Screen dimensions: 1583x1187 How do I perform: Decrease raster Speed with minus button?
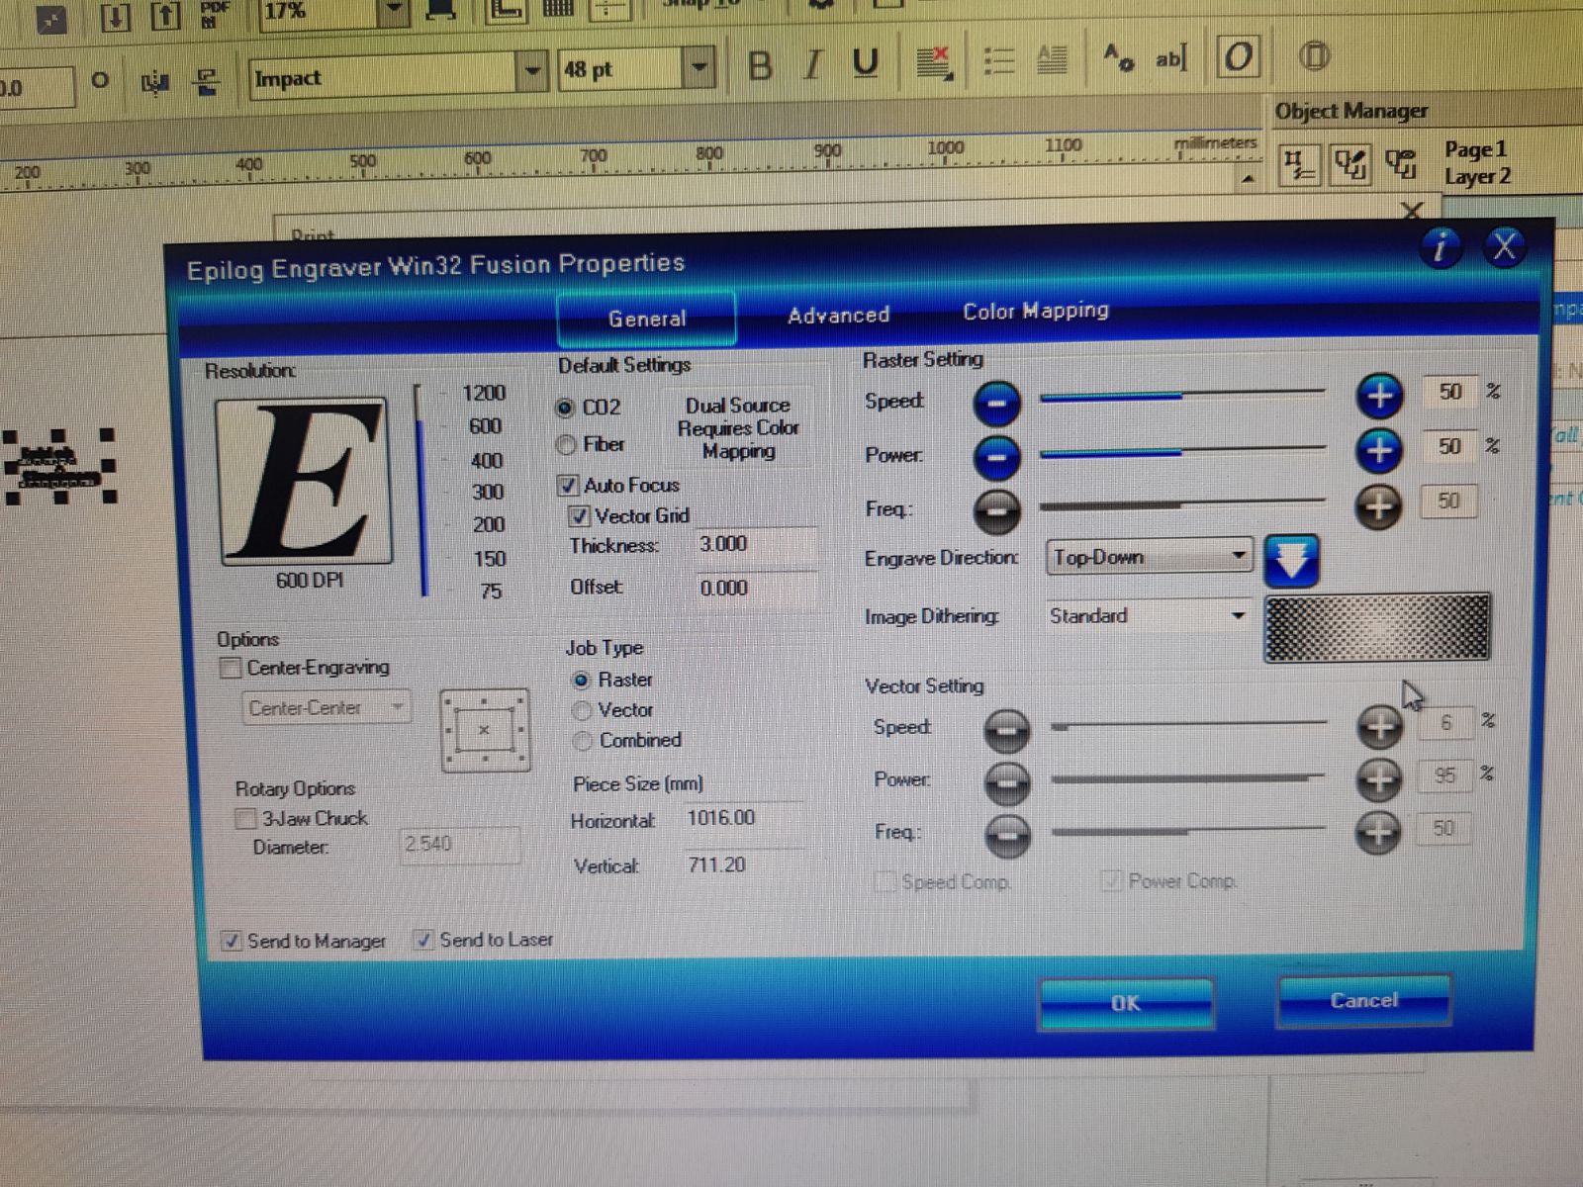997,402
